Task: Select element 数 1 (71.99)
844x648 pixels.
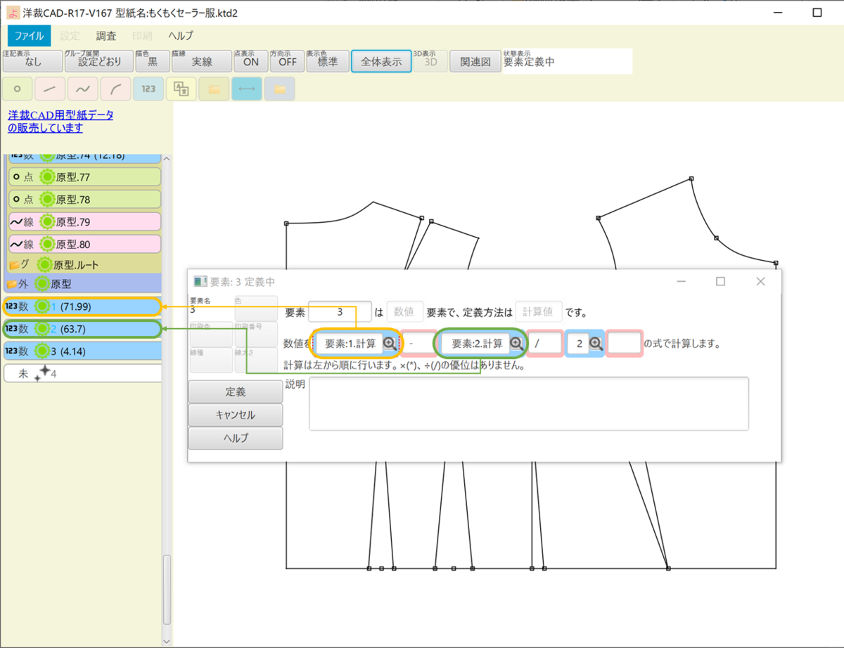Action: (x=82, y=306)
